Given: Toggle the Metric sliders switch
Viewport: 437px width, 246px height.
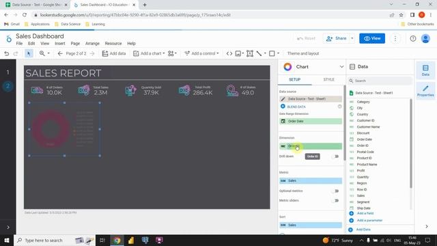Looking at the screenshot, I should tap(336, 200).
